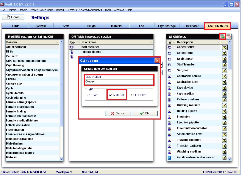Image resolution: width=241 pixels, height=175 pixels.
Task: Click All QM fields scroll down arrow
Action: (230, 159)
